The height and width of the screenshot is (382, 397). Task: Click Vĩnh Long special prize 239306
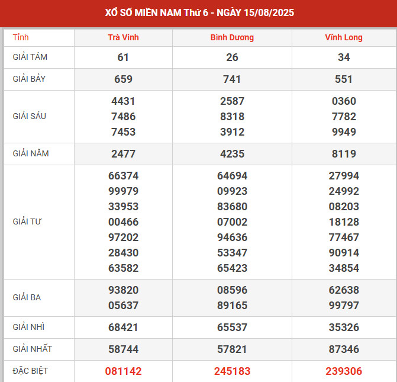click(344, 371)
